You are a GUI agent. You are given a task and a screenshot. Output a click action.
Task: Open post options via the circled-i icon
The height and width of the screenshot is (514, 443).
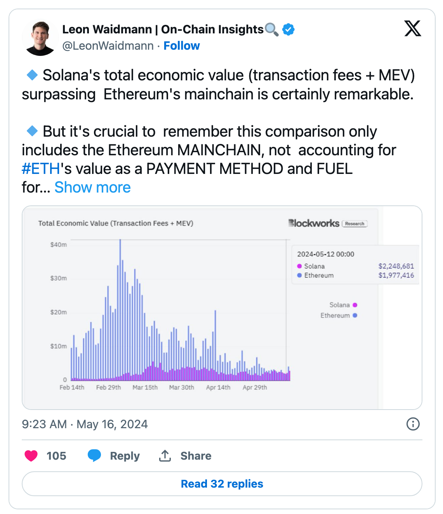click(x=413, y=424)
